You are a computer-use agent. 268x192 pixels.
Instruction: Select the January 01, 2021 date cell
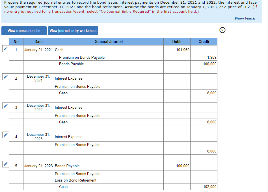38,50
